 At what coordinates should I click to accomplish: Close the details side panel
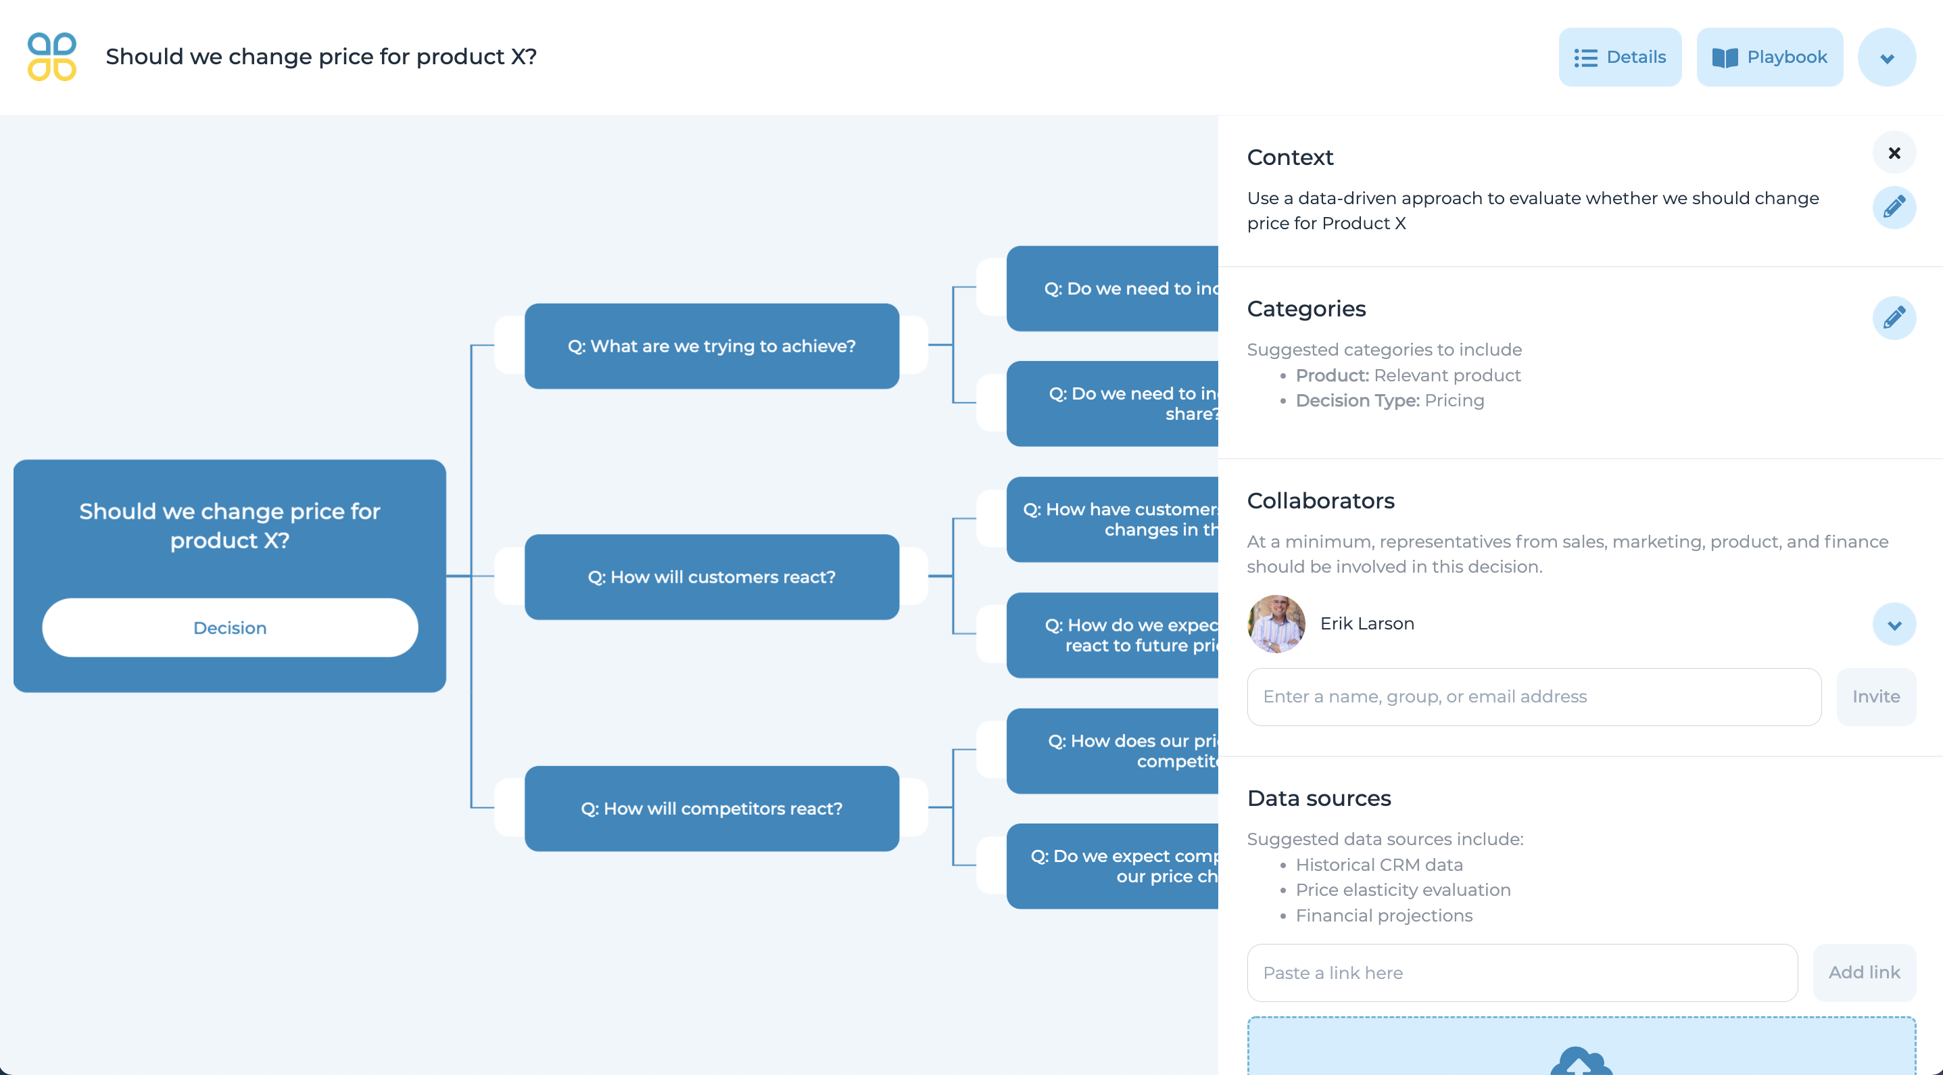coord(1893,153)
